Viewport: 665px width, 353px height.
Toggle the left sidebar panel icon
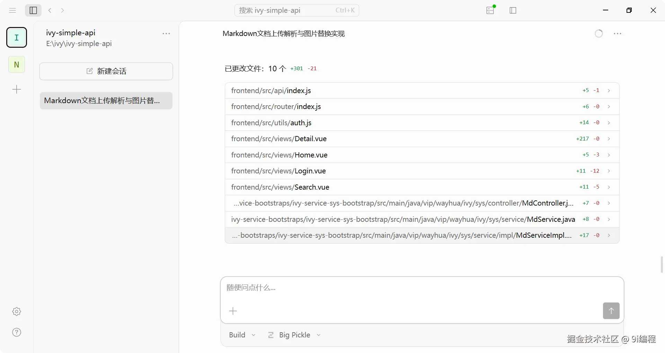(33, 10)
